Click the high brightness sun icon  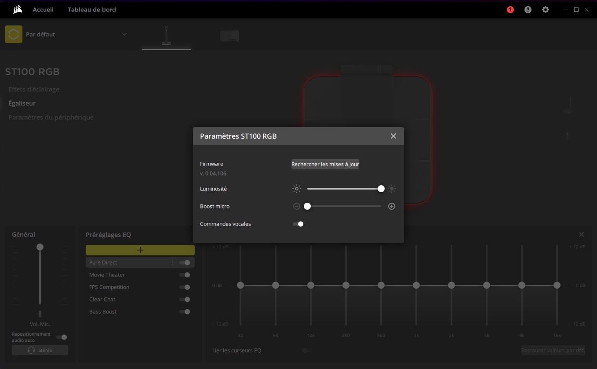392,189
